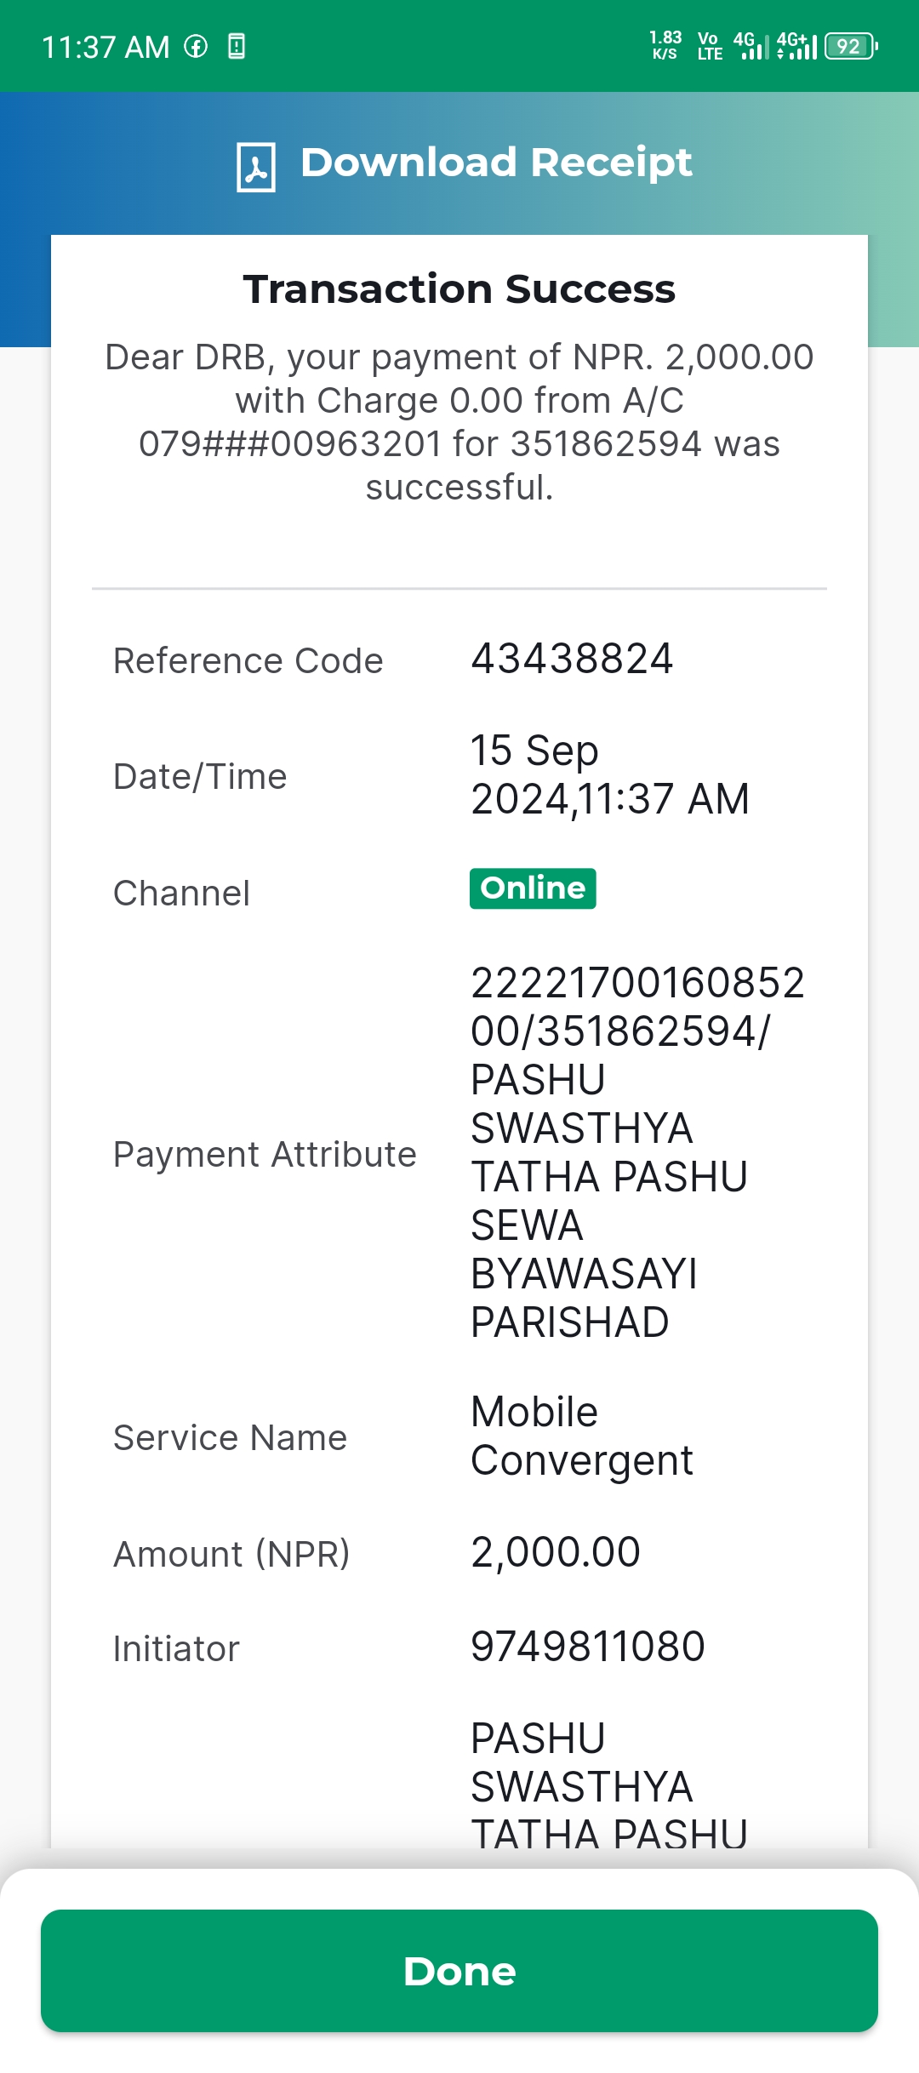Tap the battery indicator showing 92
The image size is (919, 2073).
(851, 46)
